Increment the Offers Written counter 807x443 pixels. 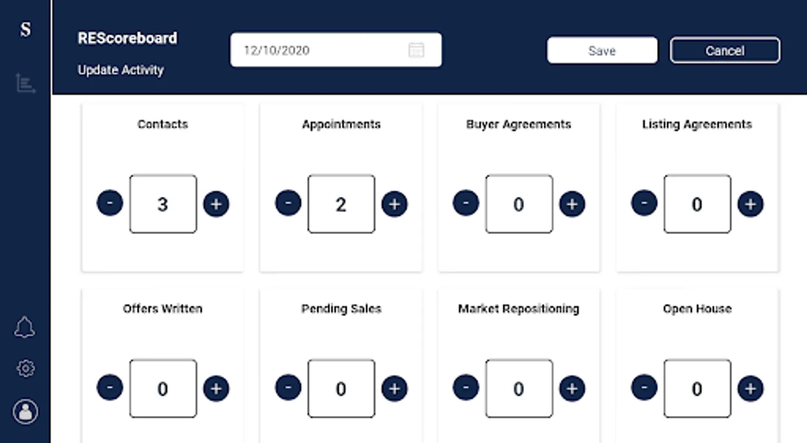pyautogui.click(x=216, y=388)
